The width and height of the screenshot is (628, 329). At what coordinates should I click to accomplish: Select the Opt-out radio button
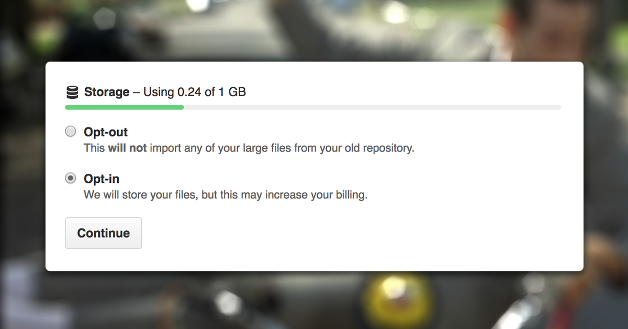71,132
